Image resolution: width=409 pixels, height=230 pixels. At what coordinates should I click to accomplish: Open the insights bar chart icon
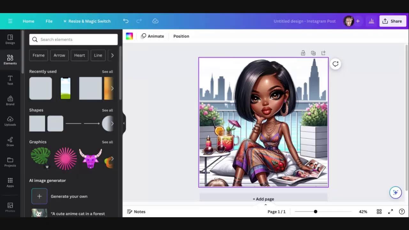coord(371,21)
